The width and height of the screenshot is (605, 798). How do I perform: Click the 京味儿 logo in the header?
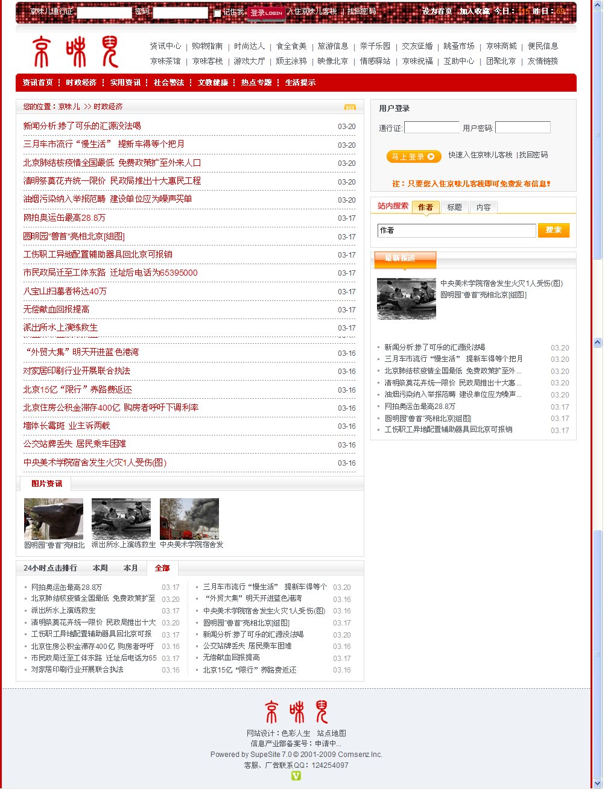[x=75, y=52]
